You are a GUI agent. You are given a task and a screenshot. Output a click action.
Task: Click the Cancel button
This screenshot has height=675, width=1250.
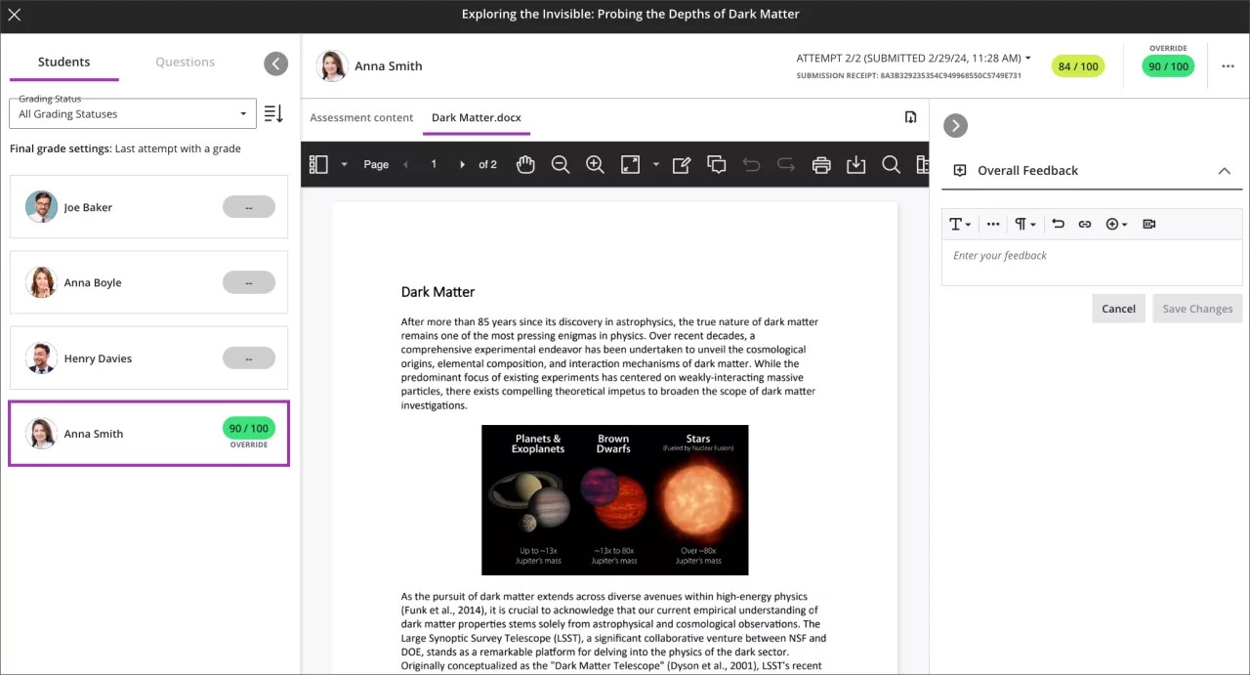coord(1118,309)
